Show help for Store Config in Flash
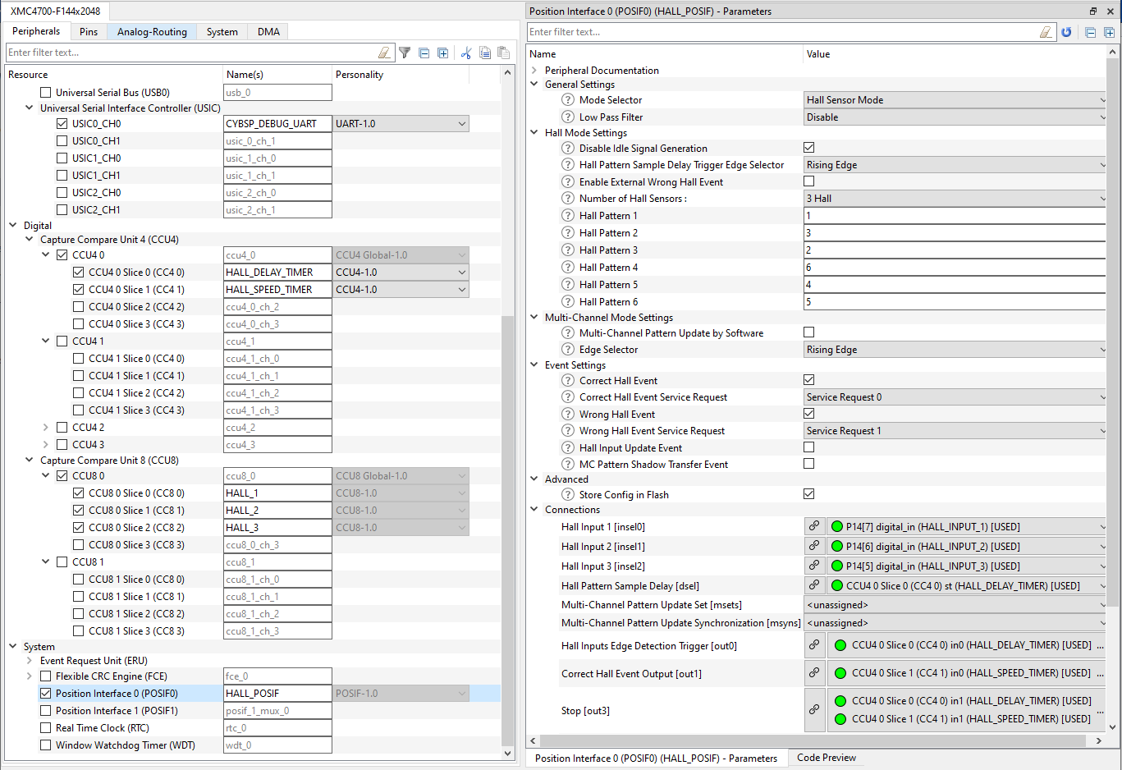This screenshot has height=770, width=1122. 568,495
